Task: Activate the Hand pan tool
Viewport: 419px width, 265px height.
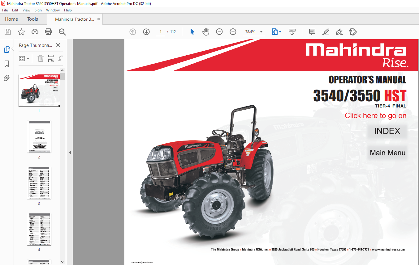Action: 206,32
